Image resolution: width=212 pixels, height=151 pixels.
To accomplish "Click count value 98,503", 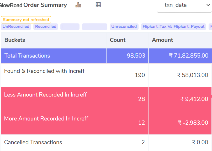I will pyautogui.click(x=136, y=56).
